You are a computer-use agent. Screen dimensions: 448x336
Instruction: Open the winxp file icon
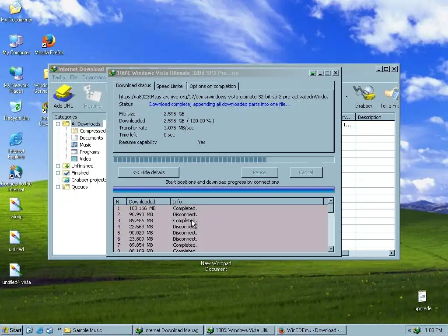16,209
